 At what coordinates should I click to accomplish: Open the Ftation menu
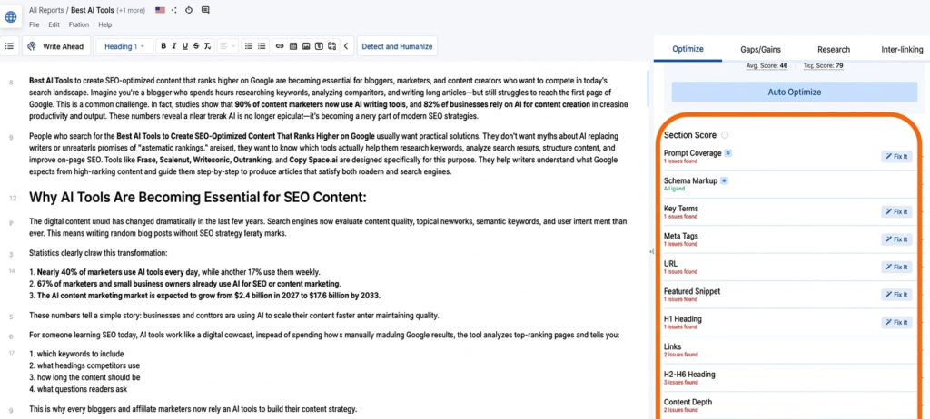coord(79,24)
